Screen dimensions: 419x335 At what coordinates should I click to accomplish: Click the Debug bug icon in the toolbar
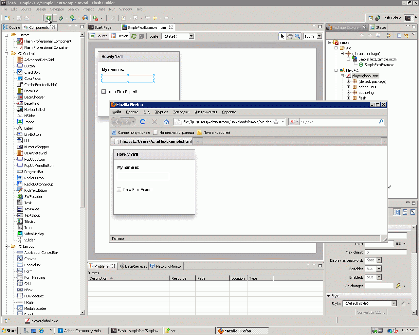pyautogui.click(x=61, y=18)
